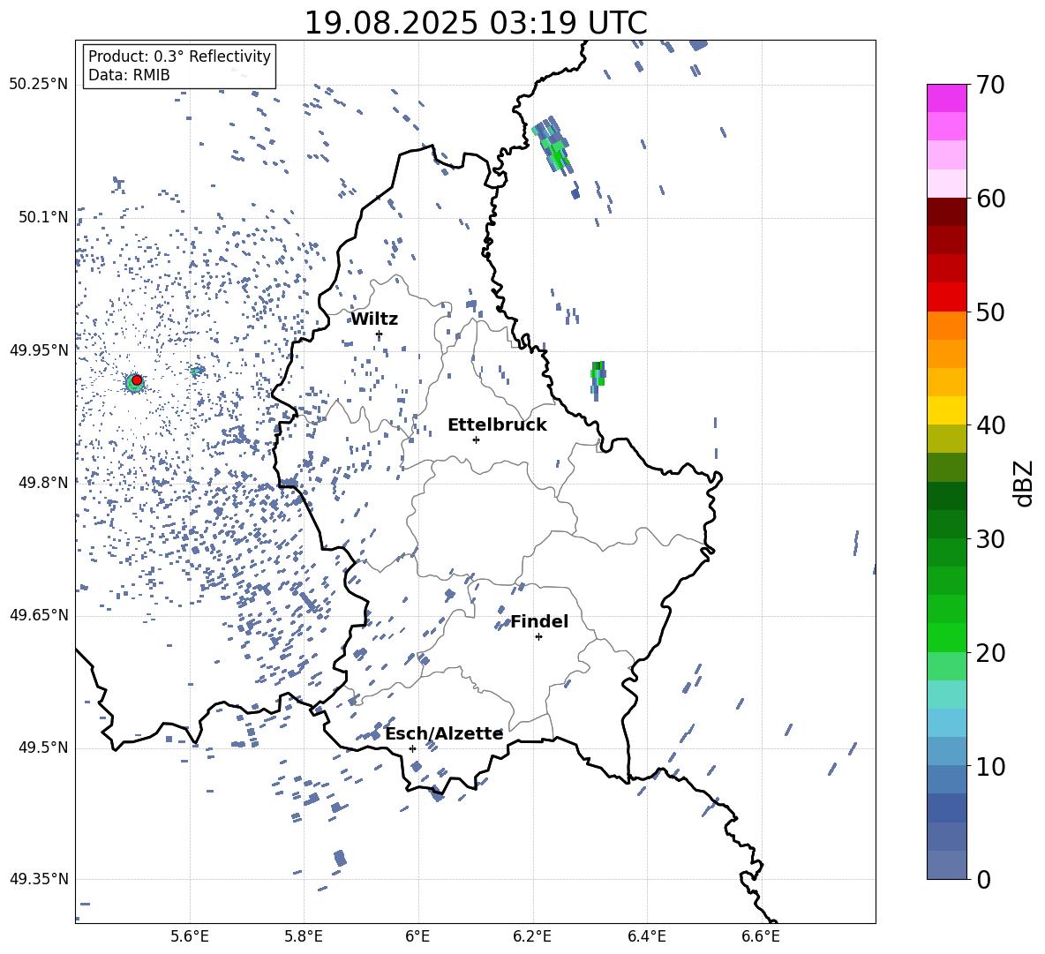Click the 30 colorbar tick label
Viewport: 1045px width, 954px height.
989,539
